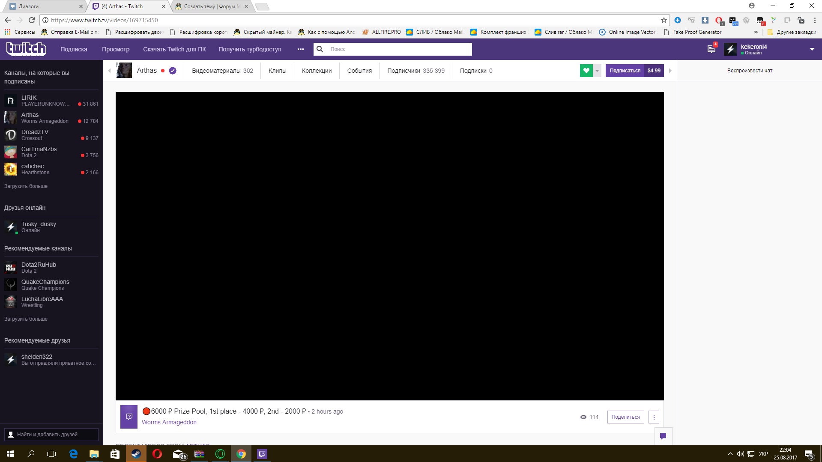Click the Twitch logo in header
Screen dimensions: 822x462
click(26, 49)
